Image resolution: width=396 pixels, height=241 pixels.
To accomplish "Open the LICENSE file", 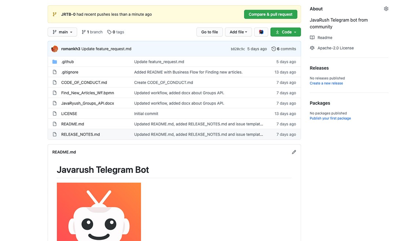I will tap(69, 113).
